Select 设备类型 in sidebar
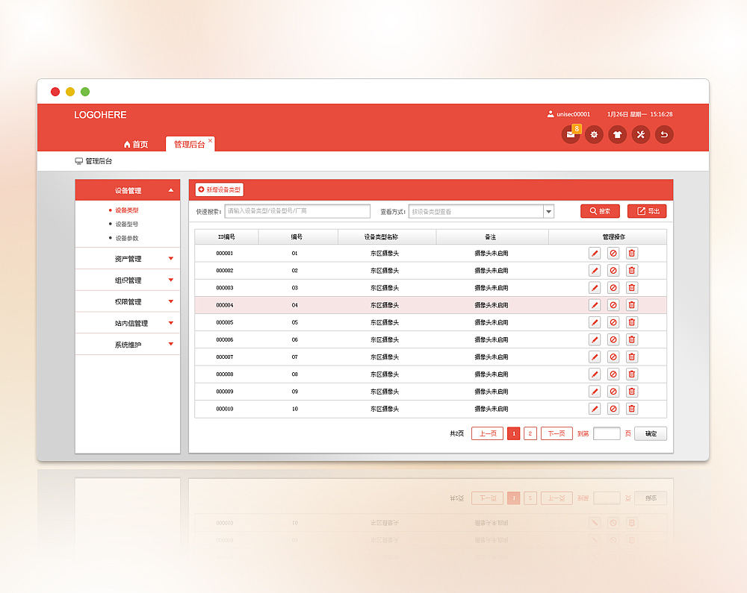Viewport: 747px width, 593px height. tap(127, 210)
